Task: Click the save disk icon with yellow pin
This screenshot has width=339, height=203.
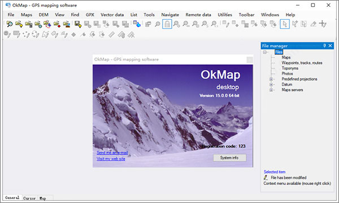Action: click(x=78, y=24)
